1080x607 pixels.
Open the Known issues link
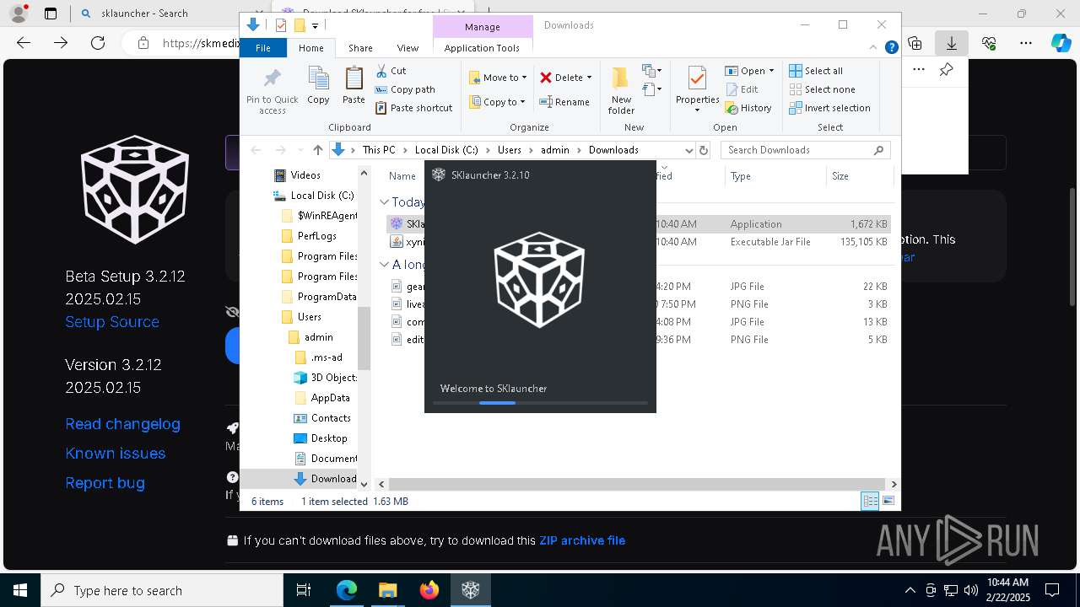tap(116, 454)
